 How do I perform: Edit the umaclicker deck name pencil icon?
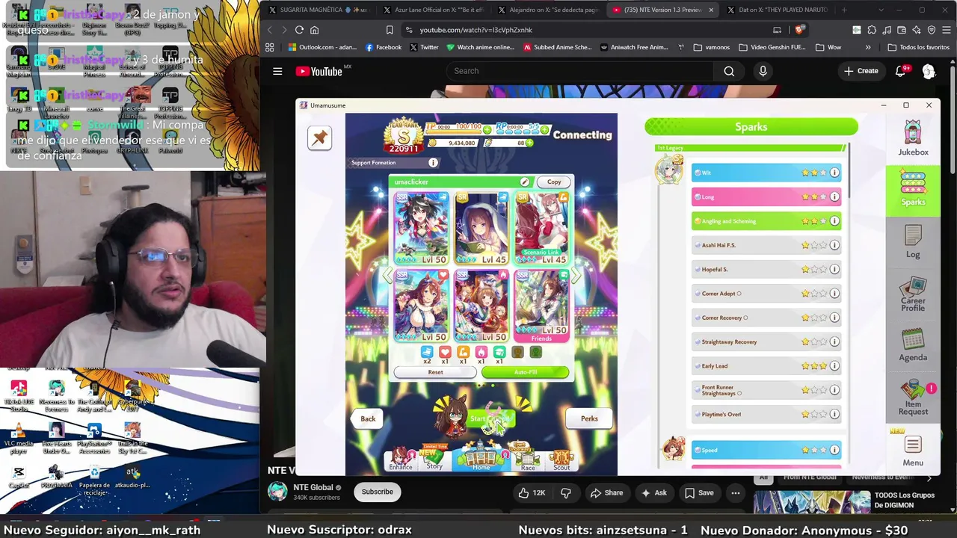[x=525, y=182]
